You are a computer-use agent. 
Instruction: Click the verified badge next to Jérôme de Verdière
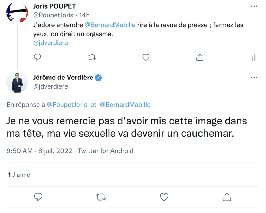click(x=98, y=77)
